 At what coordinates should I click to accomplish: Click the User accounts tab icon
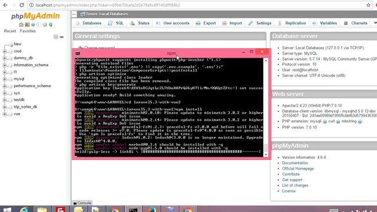158,23
